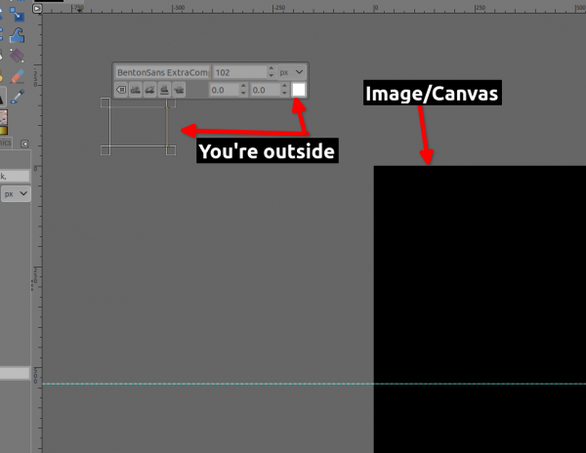Toggle underline in text overlay toolbar
Screen dimensions: 586x453
pos(164,90)
